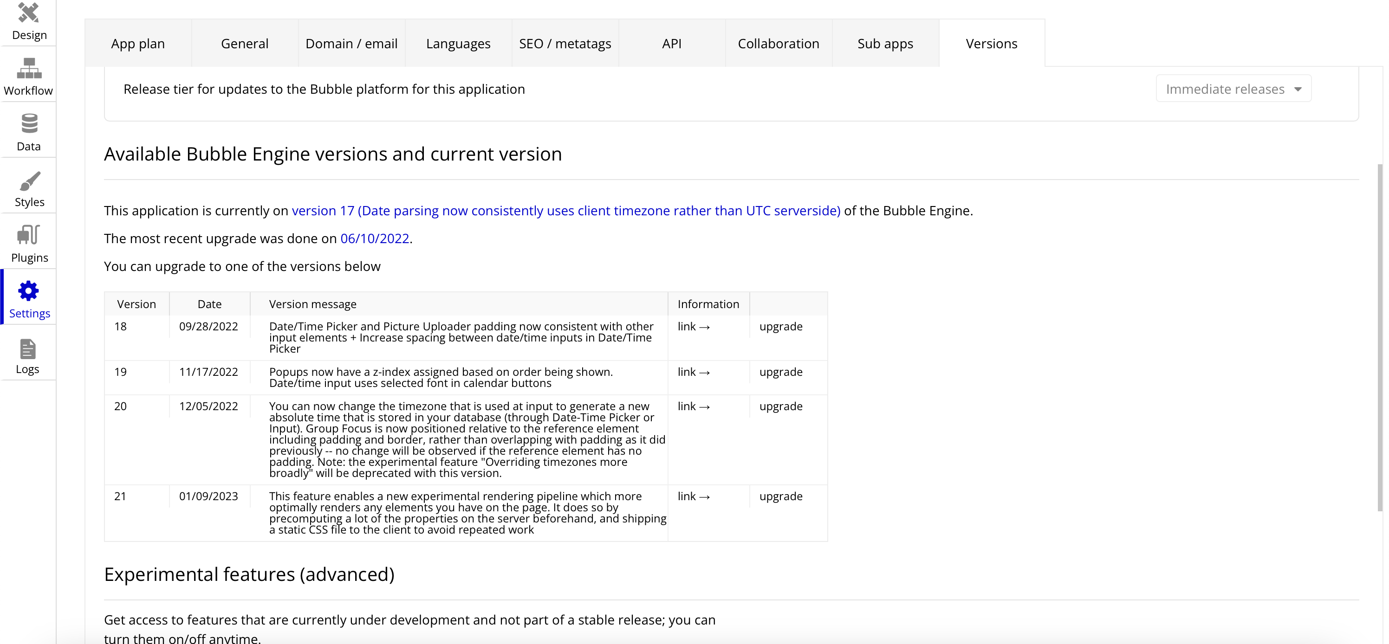Open the Domain / email tab

tap(351, 44)
